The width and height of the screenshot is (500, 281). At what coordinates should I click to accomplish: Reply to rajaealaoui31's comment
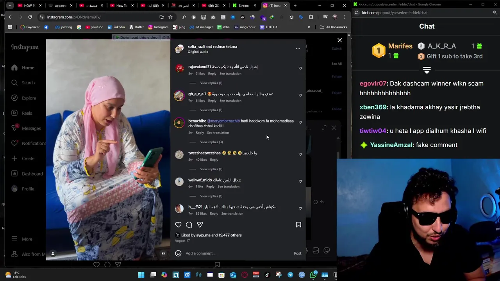point(212,73)
